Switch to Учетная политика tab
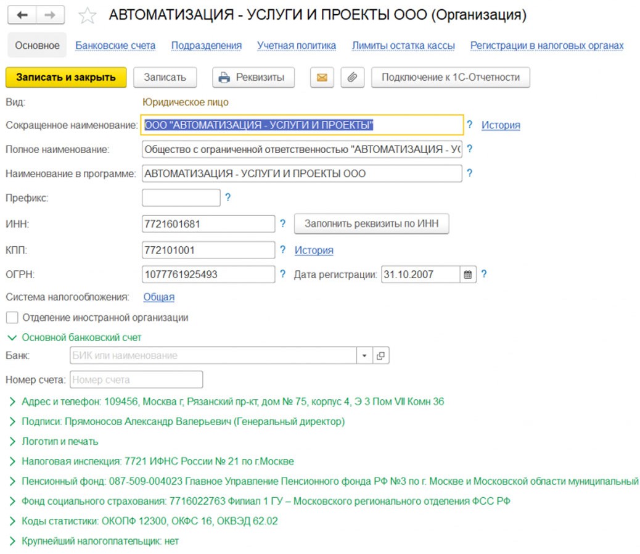Screen dimensions: 640x554 pyautogui.click(x=297, y=45)
